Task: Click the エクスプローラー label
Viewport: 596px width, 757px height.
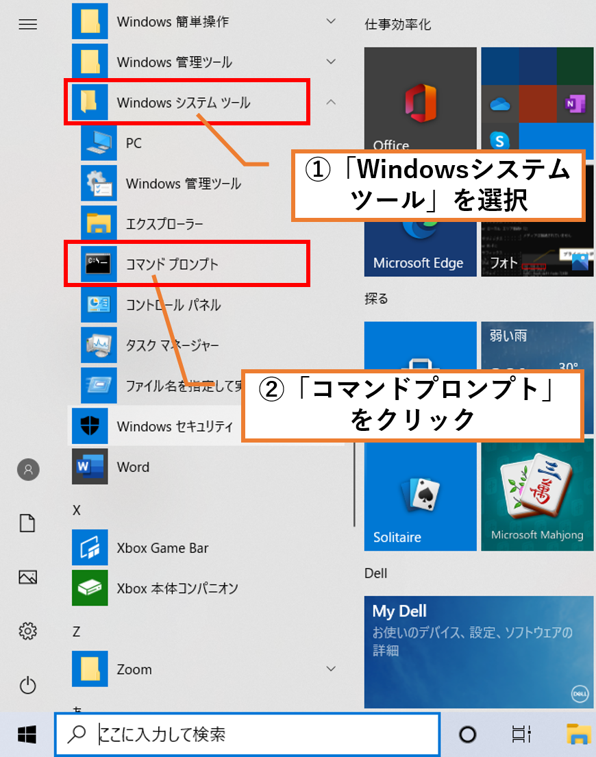Action: [164, 224]
